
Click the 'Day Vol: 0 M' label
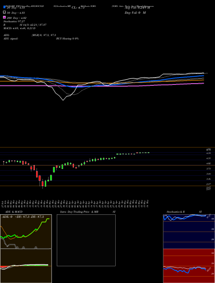tap(135, 13)
